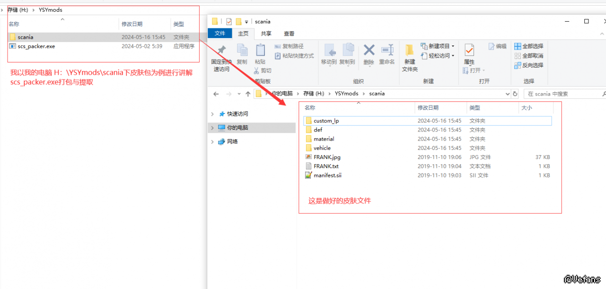Click the Pin to Quick Access icon (固定到快速访问)
Viewport: 606px width, 289px height.
pyautogui.click(x=221, y=50)
